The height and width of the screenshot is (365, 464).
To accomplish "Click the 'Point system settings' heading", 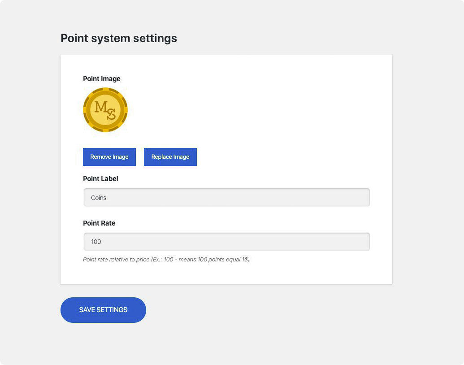I will point(119,39).
